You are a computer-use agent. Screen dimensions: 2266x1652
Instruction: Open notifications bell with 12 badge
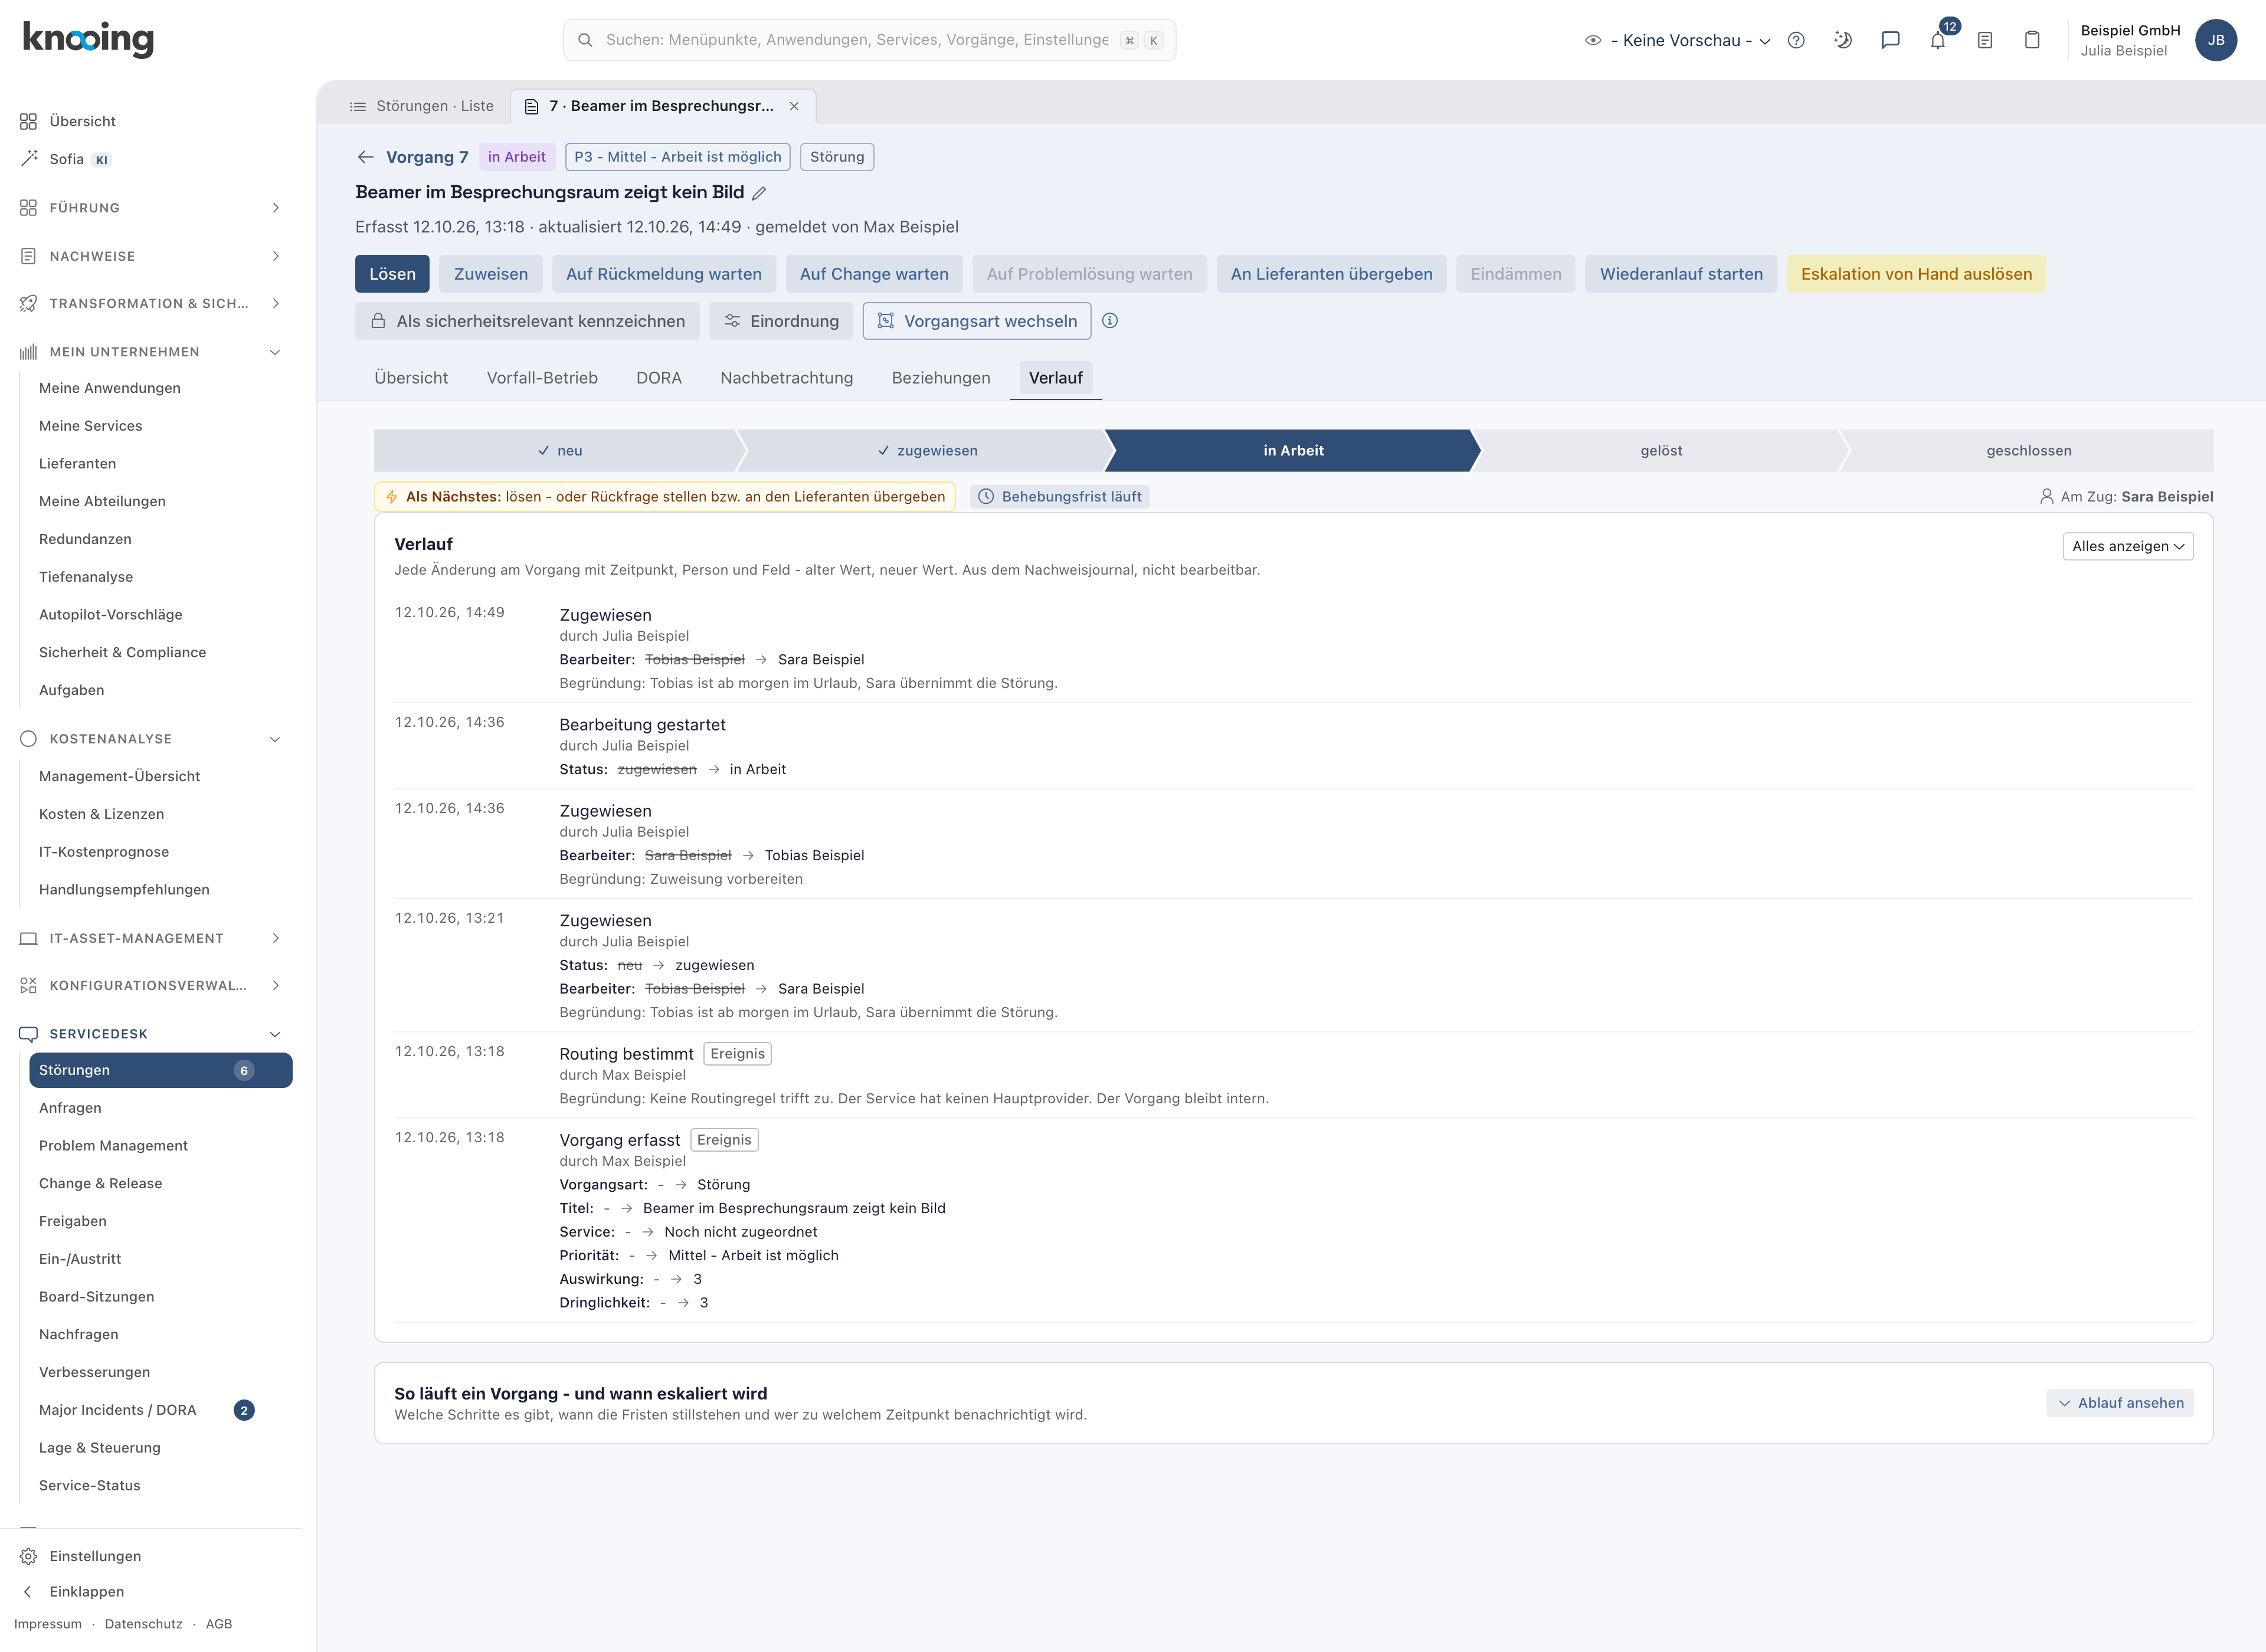[1938, 40]
